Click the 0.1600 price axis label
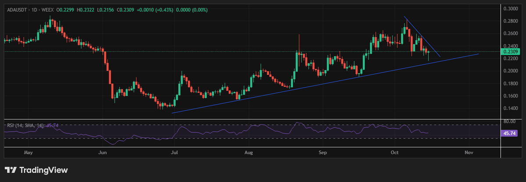 pyautogui.click(x=511, y=95)
